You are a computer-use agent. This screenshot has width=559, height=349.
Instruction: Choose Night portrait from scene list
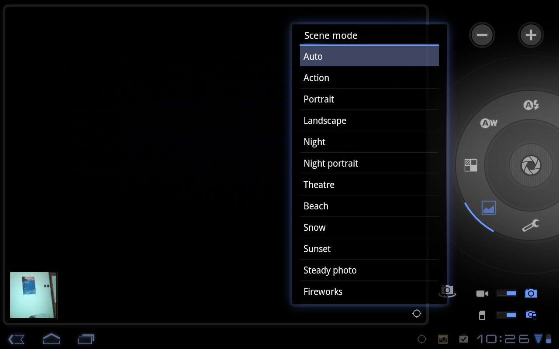369,163
